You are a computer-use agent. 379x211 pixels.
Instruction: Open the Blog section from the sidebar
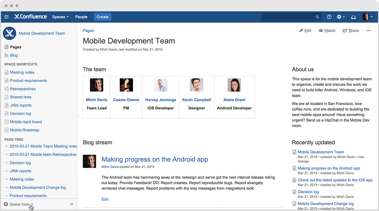click(13, 55)
